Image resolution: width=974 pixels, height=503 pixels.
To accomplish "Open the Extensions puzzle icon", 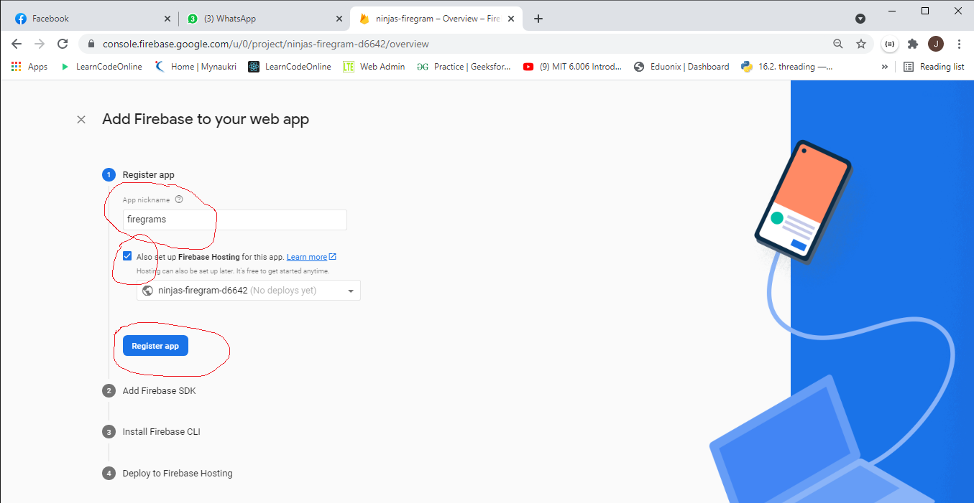I will 913,44.
